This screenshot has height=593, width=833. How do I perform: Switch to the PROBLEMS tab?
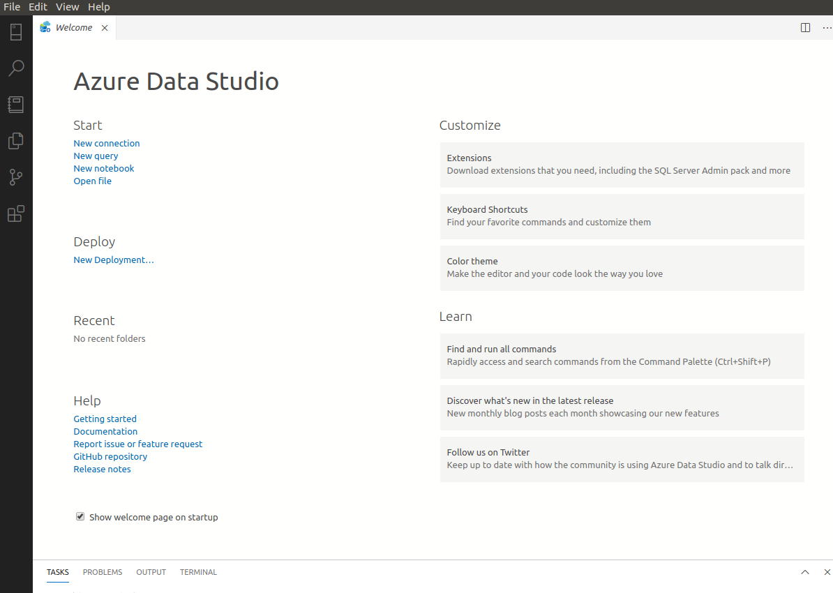pyautogui.click(x=102, y=571)
